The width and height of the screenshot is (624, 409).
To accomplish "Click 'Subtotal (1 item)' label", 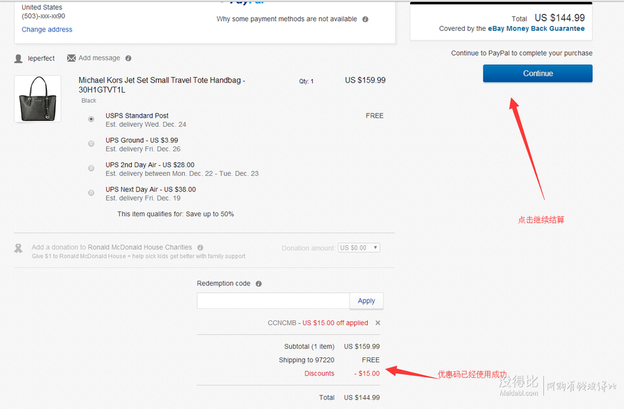I will [x=309, y=347].
